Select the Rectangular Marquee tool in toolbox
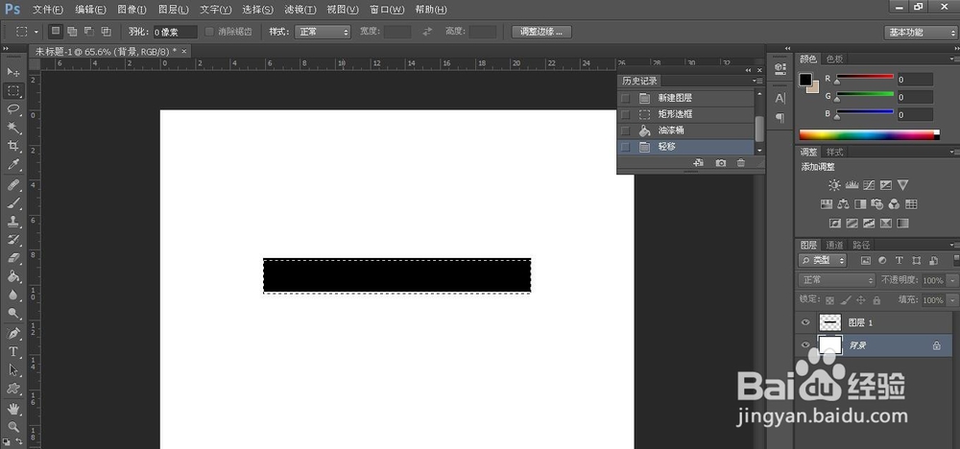Image resolution: width=960 pixels, height=449 pixels. (x=13, y=91)
